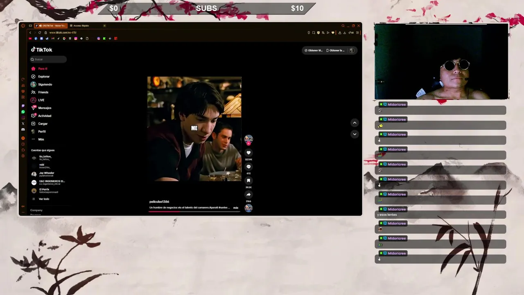The image size is (524, 295).
Task: Open tio_tattoo_ followed account
Action: (41, 158)
